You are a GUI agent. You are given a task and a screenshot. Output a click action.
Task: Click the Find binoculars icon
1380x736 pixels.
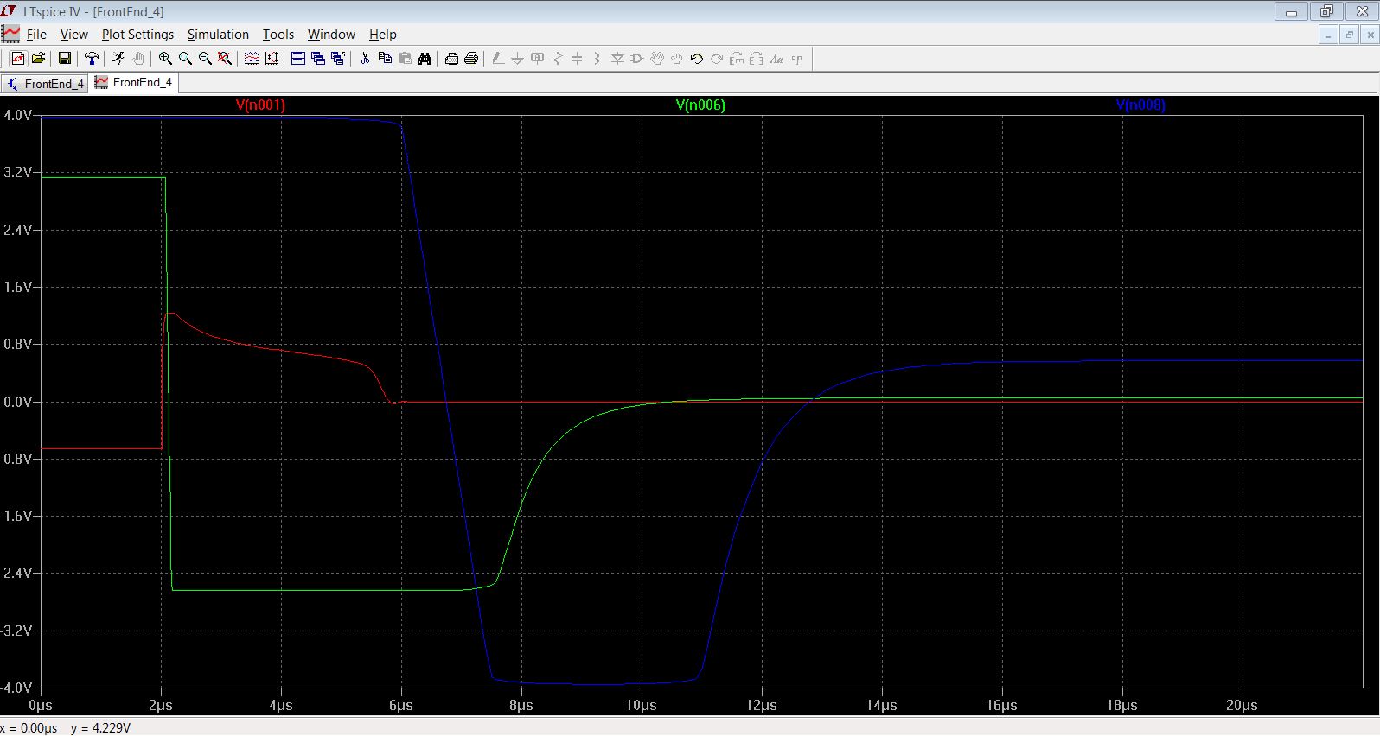pos(425,59)
